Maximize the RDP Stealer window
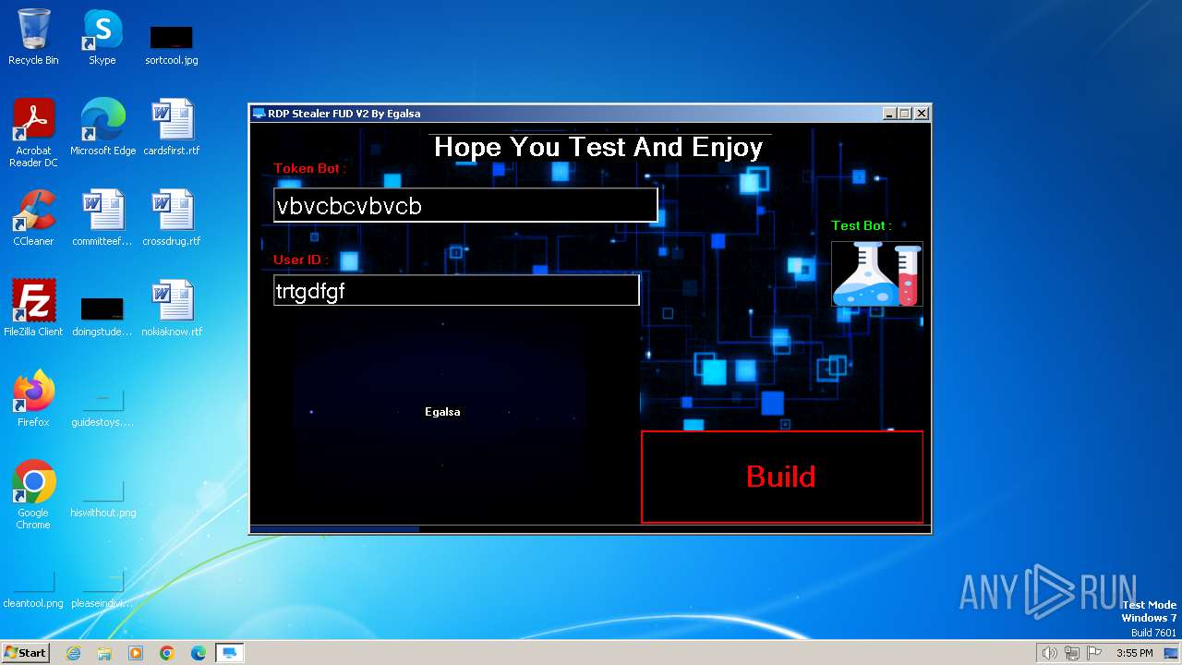Screen dimensions: 1182x665 [x=905, y=114]
